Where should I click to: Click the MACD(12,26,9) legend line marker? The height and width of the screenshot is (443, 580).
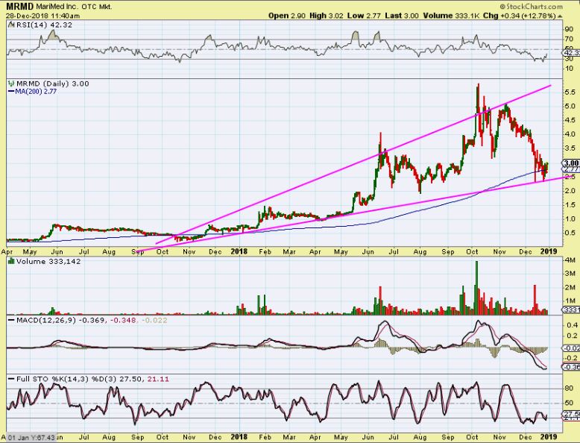click(11, 320)
